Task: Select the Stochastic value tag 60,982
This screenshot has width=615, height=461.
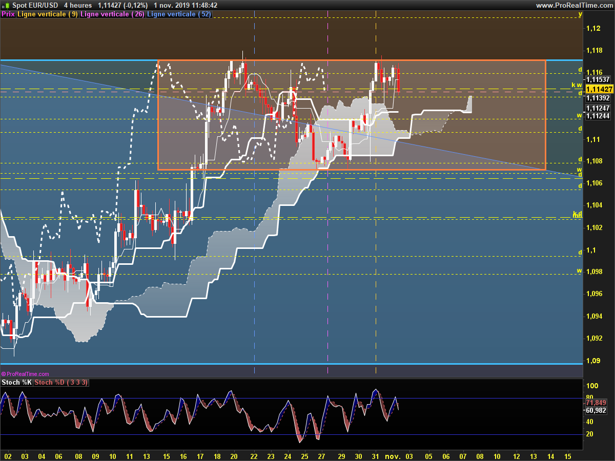Action: coord(596,410)
